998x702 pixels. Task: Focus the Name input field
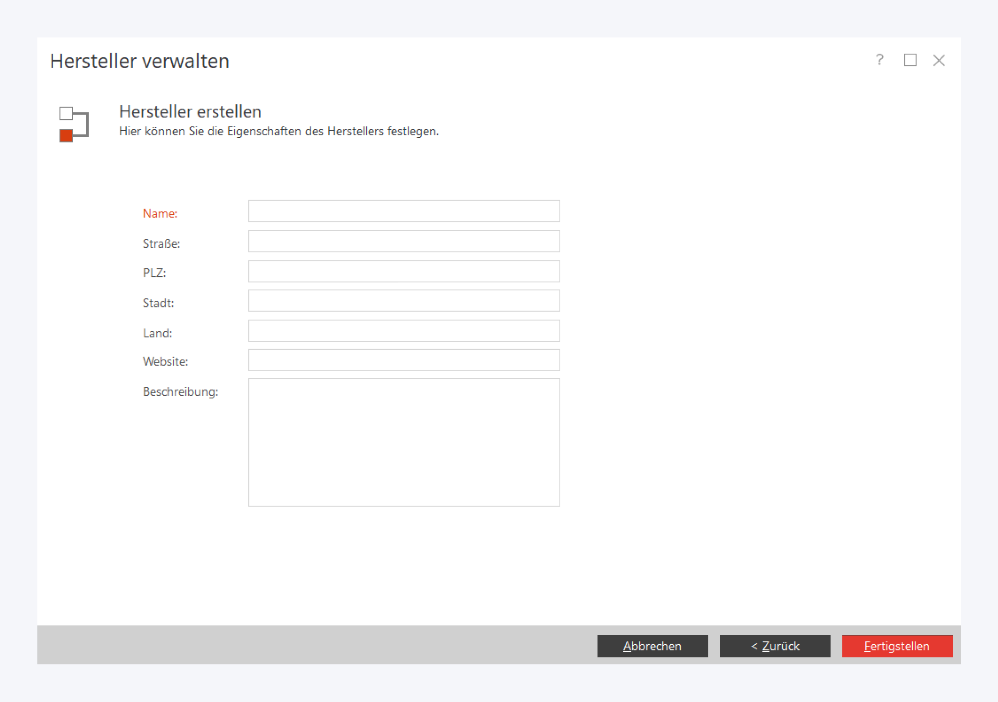[x=404, y=211]
